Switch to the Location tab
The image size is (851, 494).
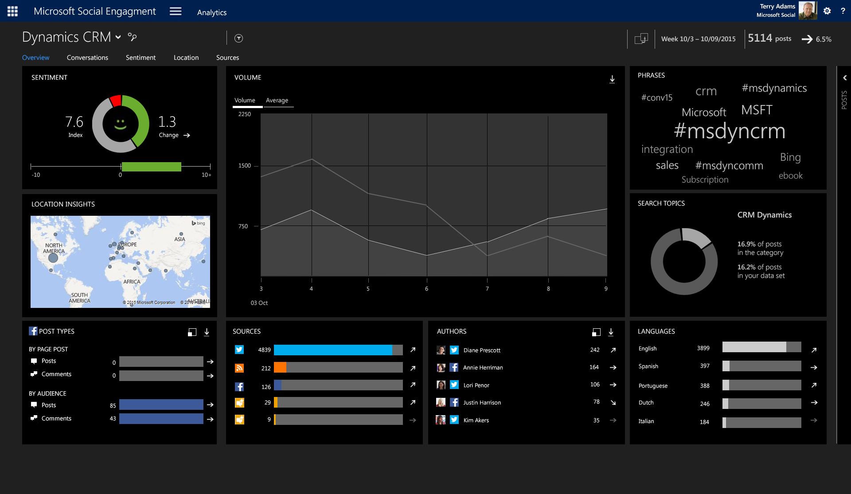186,58
